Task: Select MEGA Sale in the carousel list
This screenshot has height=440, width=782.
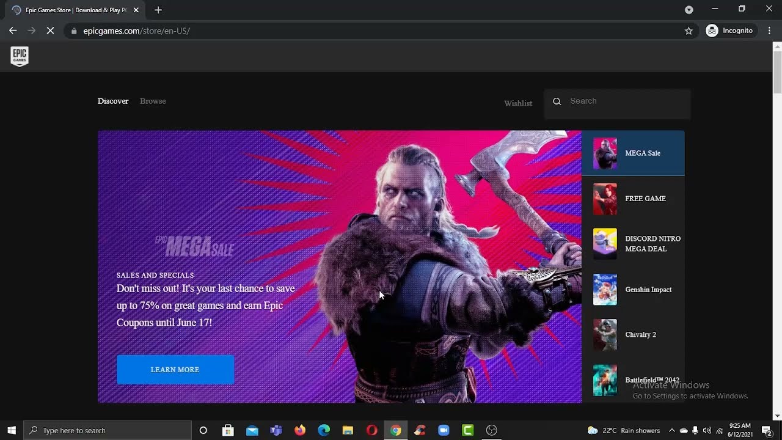Action: pyautogui.click(x=633, y=153)
